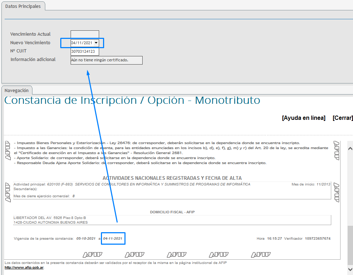Click the scrollbar down arrow
This screenshot has width=353, height=275.
coord(350,269)
